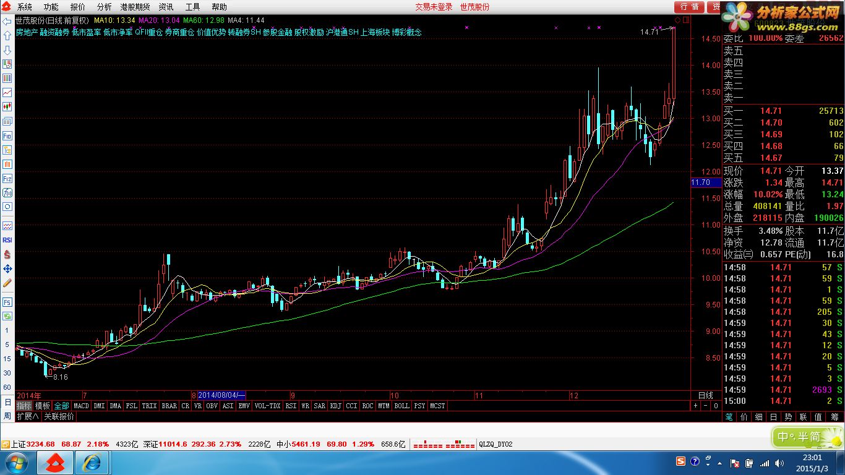Viewport: 845px width, 475px height.
Task: Click the up arrow icon in left sidebar
Action: [x=7, y=36]
